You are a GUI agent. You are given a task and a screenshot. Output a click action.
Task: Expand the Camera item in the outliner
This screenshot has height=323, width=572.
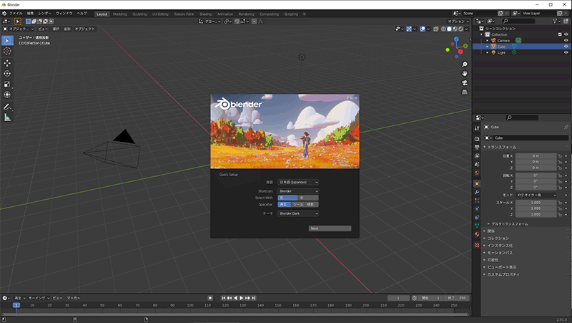488,41
